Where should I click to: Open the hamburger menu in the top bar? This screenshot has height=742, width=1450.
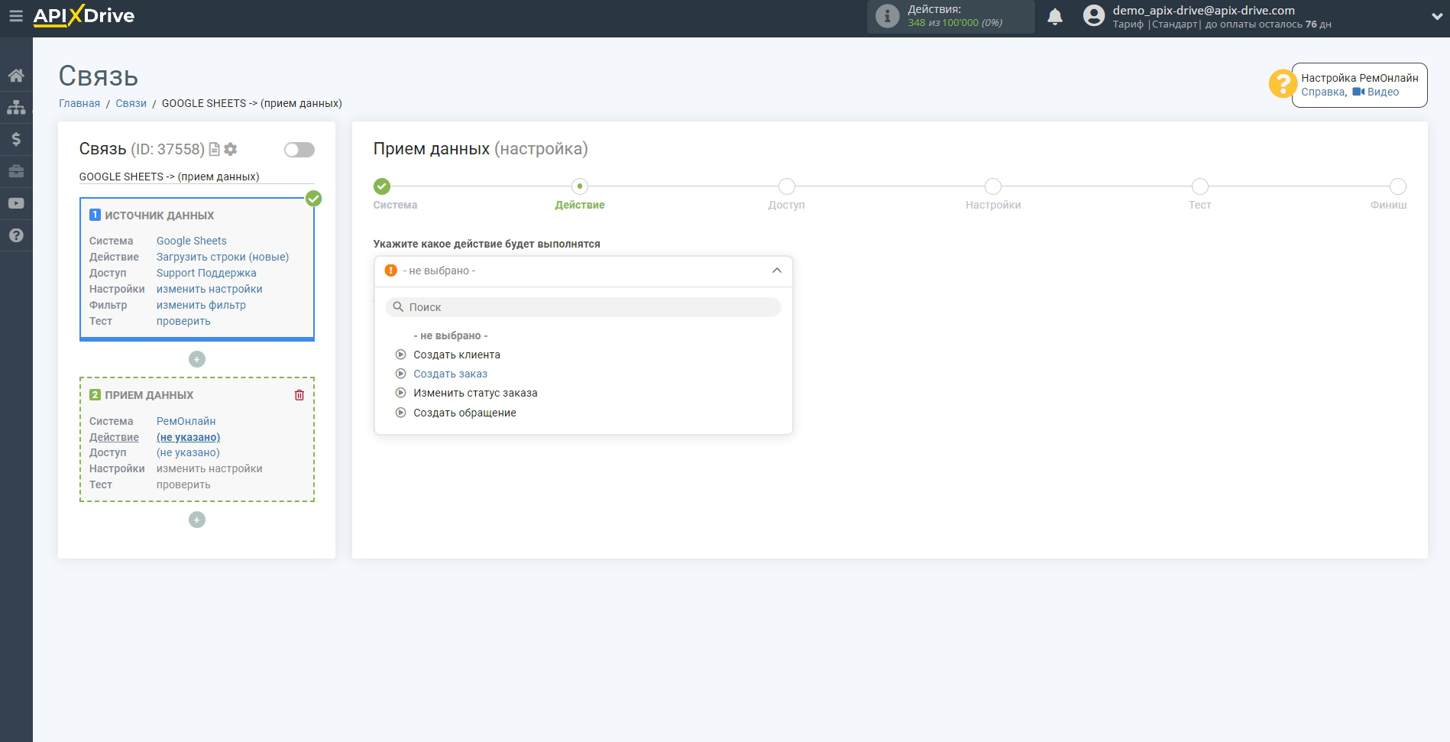click(16, 15)
